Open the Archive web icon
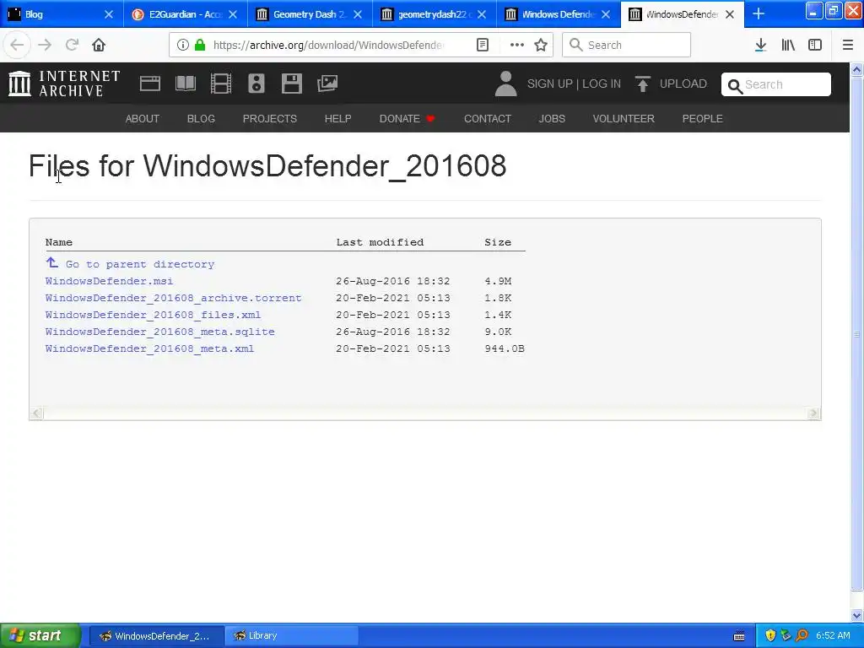This screenshot has width=864, height=648. [150, 84]
